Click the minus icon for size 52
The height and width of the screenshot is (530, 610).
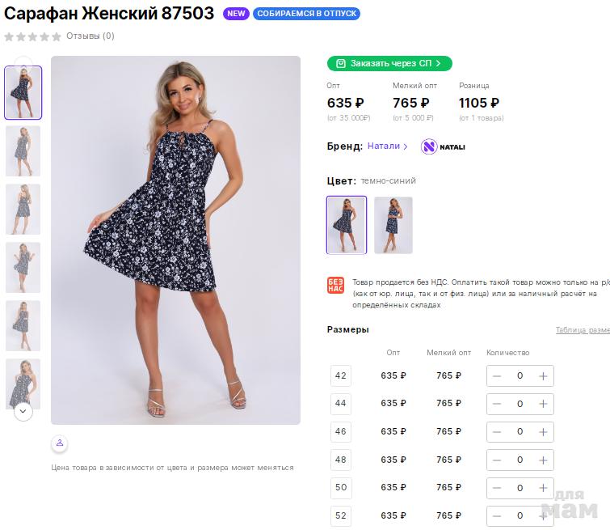497,515
